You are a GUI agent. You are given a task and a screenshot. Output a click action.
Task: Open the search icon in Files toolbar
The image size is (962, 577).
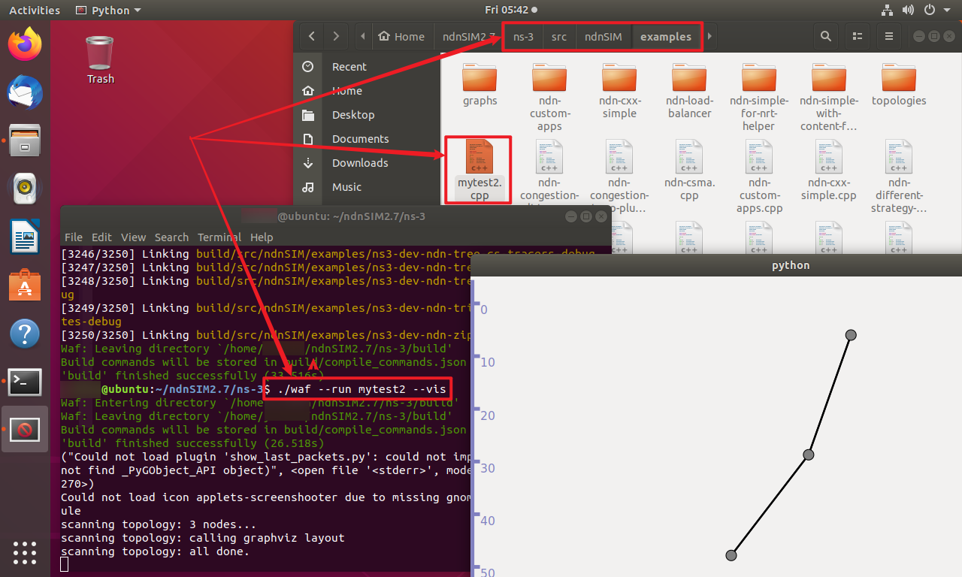825,36
